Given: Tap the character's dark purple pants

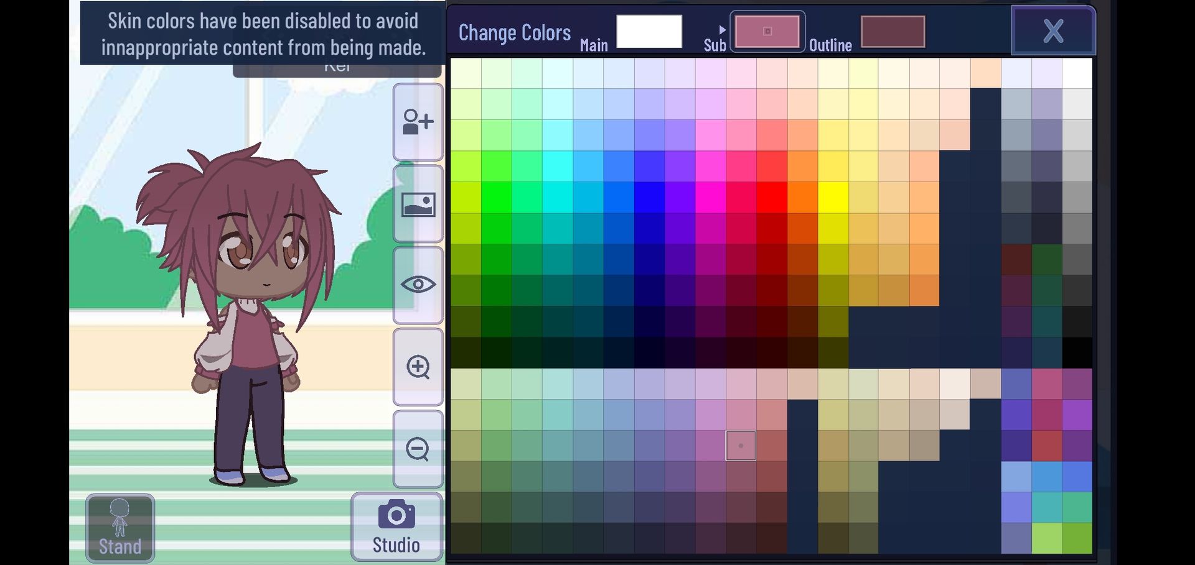Looking at the screenshot, I should 250,416.
